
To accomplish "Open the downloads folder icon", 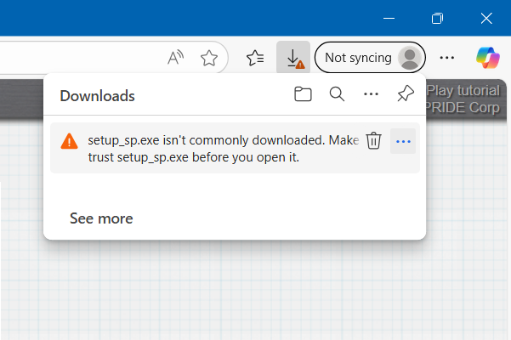I will 303,95.
